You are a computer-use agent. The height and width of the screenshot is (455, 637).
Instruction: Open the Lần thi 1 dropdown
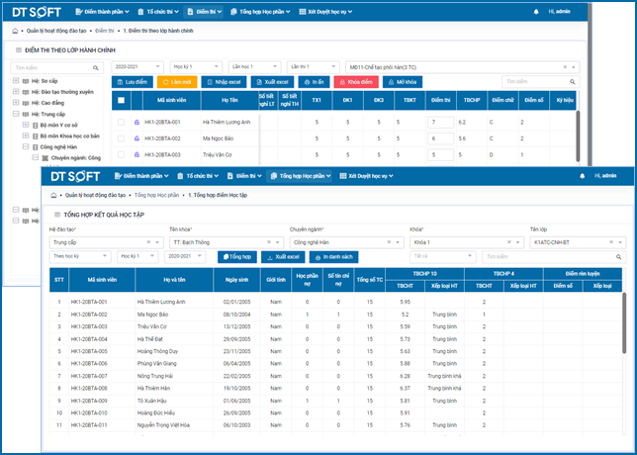click(313, 67)
